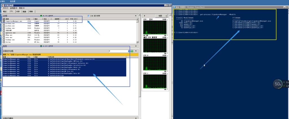Toggle the select-all checkbox in process header
The image size is (289, 119).
pyautogui.click(x=4, y=19)
